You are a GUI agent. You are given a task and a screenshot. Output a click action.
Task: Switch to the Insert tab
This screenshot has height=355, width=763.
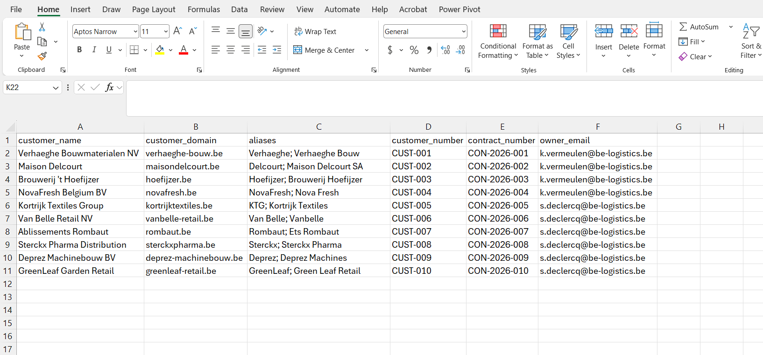click(80, 9)
